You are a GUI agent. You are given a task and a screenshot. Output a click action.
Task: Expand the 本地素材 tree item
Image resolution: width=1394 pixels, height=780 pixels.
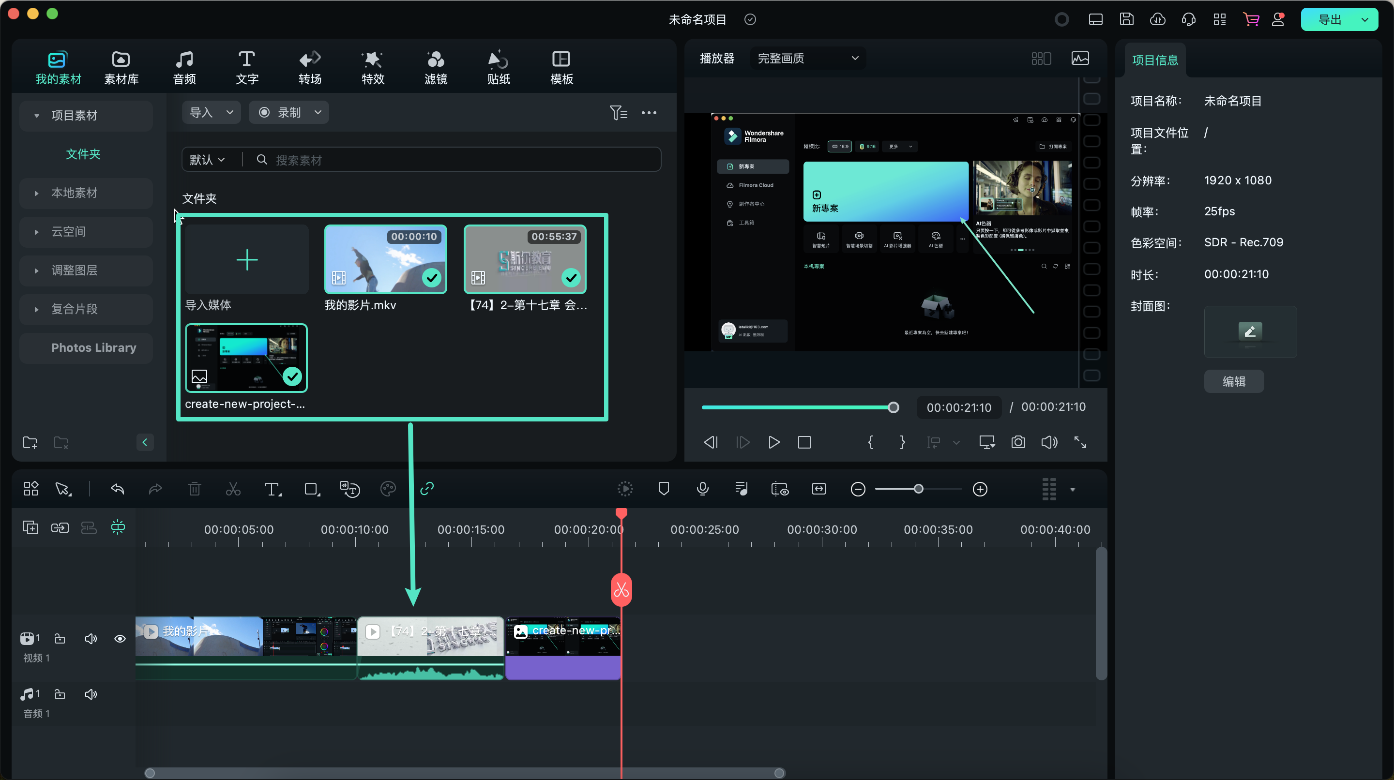[x=36, y=193]
